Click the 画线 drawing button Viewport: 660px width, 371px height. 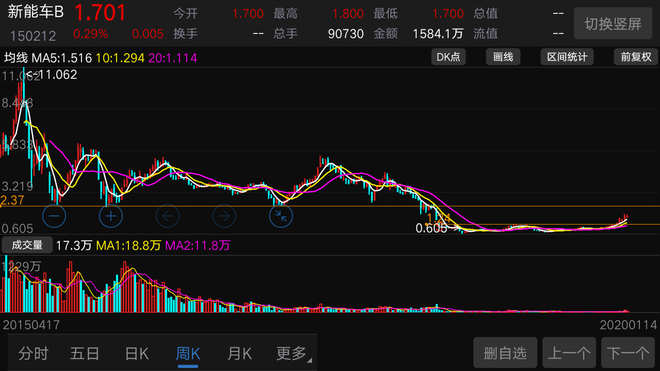tap(503, 57)
